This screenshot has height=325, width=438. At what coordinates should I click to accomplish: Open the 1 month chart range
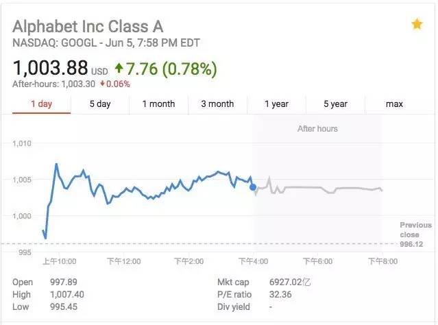[x=158, y=104]
